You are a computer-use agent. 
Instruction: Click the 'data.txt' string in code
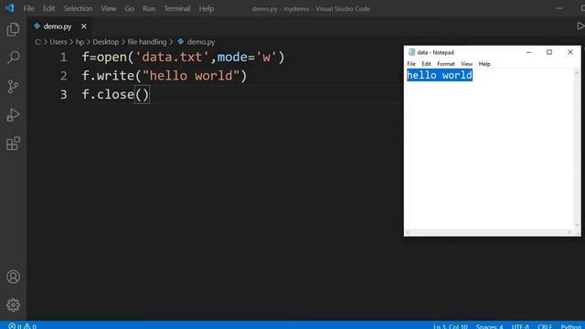tap(172, 57)
